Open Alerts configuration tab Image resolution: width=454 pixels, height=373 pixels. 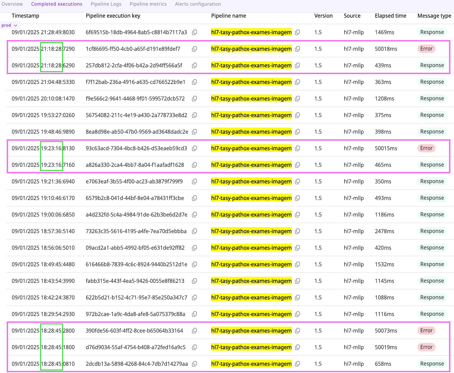click(x=198, y=4)
